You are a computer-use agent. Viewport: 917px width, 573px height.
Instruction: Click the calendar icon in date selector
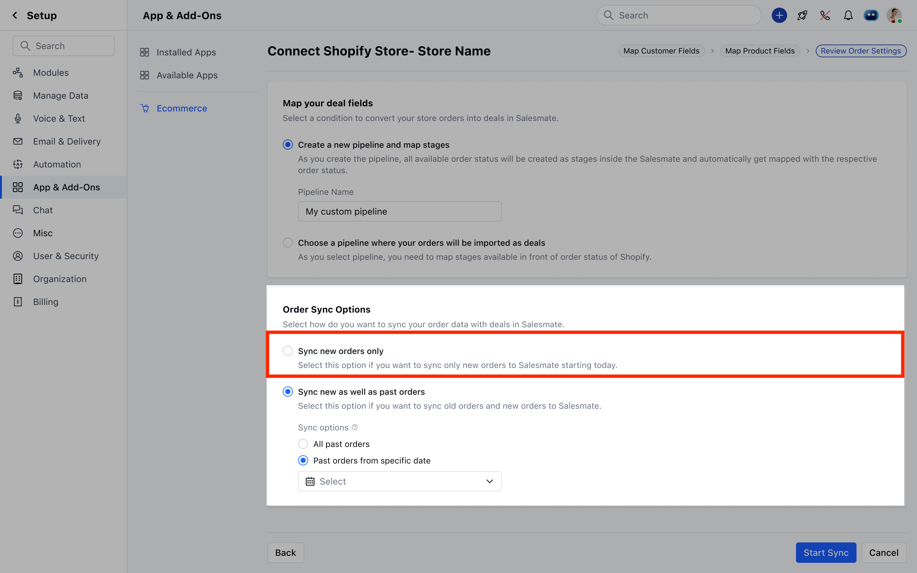point(310,481)
